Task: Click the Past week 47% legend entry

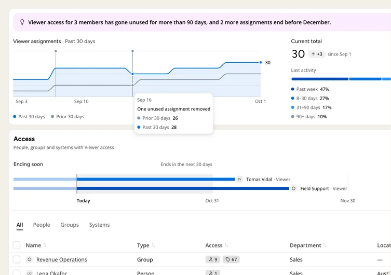Action: coord(310,89)
